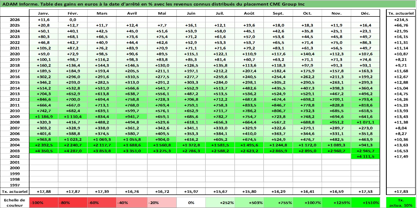417x208 pixels.
Task: Select the 'Mai' column header
Action: click(162, 13)
